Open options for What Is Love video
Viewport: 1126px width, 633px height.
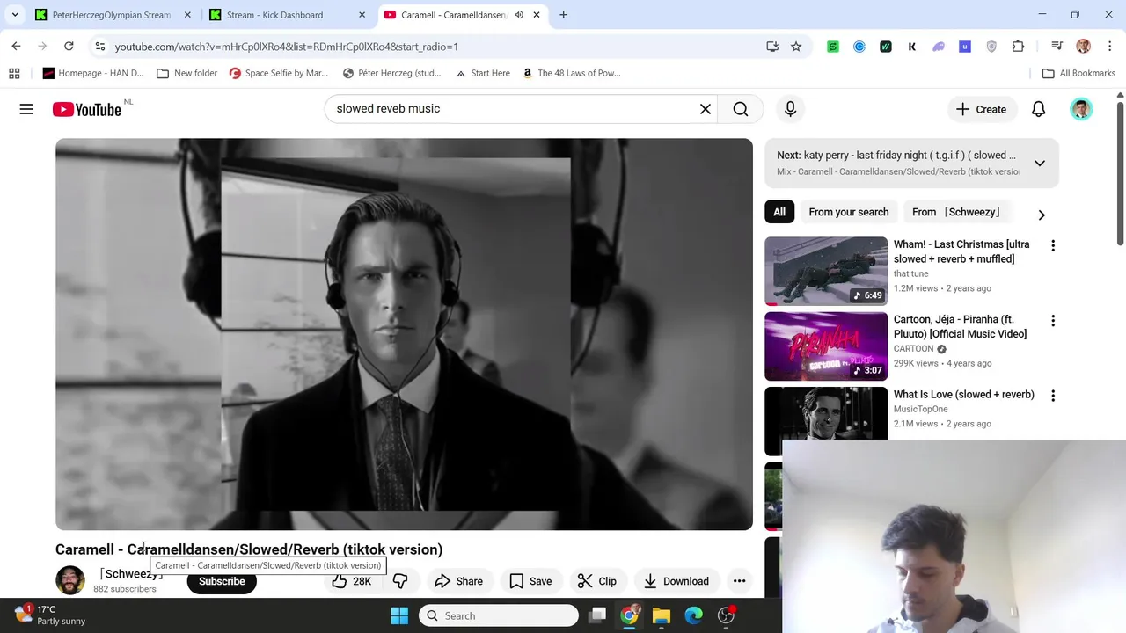[1053, 396]
